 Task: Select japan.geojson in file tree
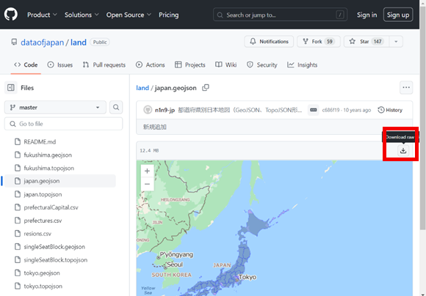point(59,181)
